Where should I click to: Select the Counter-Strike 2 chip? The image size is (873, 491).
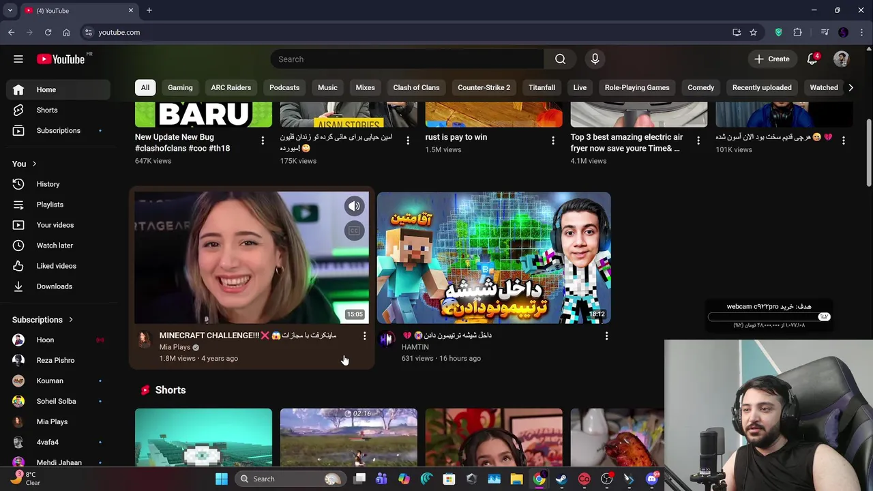(484, 87)
